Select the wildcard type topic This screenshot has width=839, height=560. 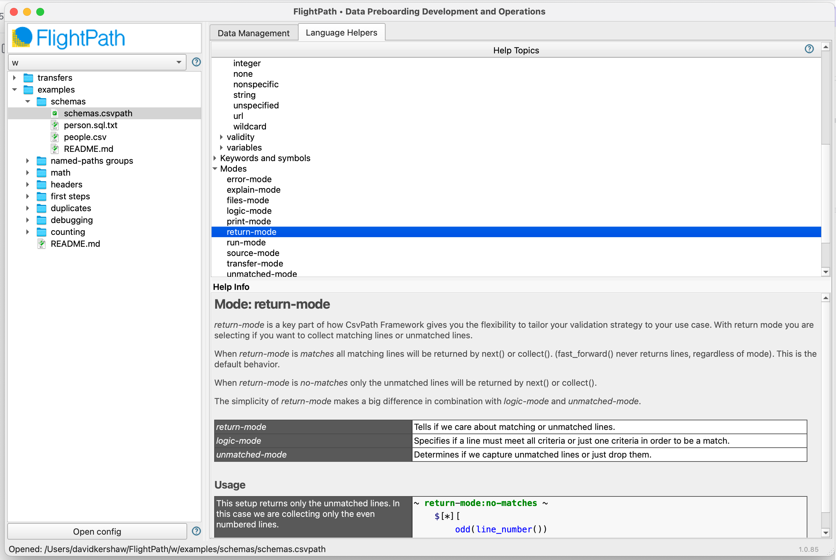click(251, 127)
